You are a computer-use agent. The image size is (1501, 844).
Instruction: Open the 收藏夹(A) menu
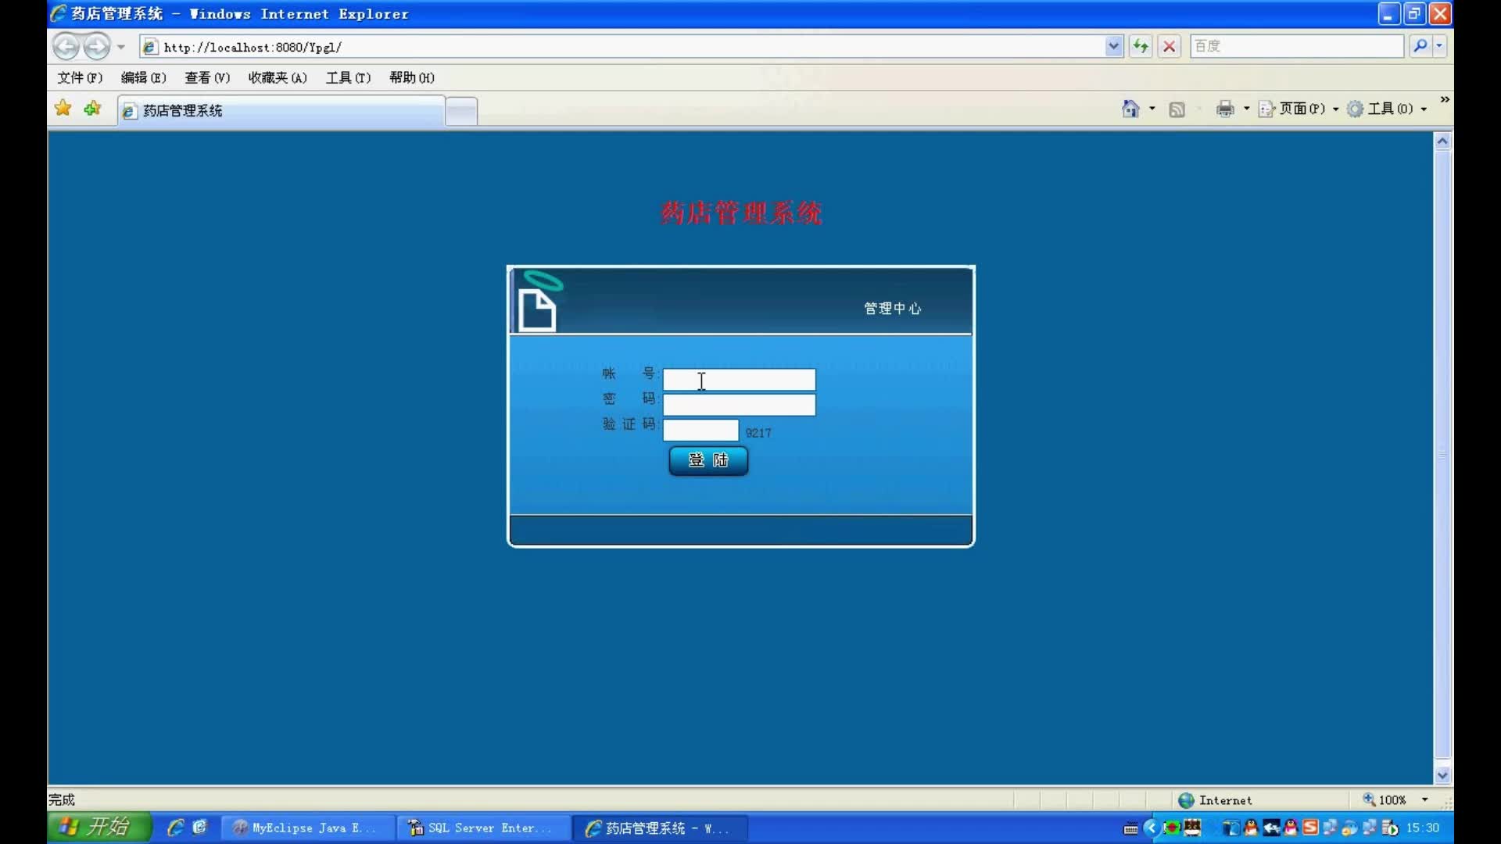coord(278,77)
